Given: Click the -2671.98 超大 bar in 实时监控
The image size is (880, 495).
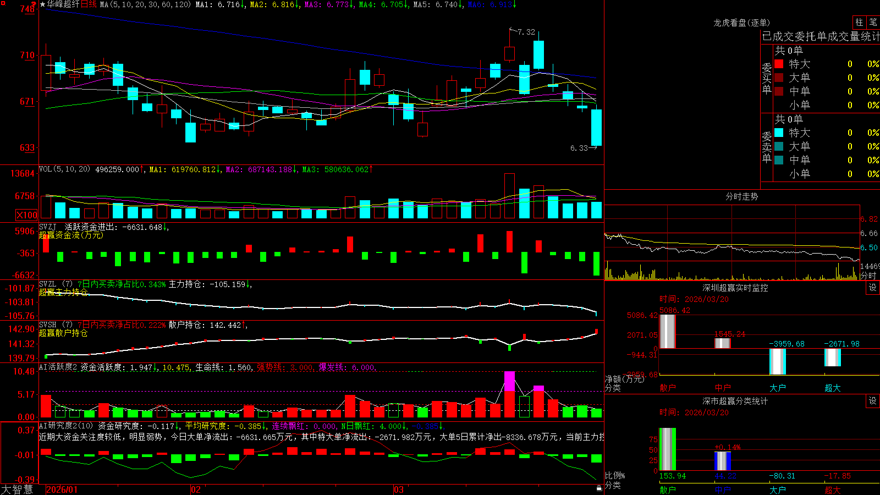Looking at the screenshot, I should (x=832, y=358).
